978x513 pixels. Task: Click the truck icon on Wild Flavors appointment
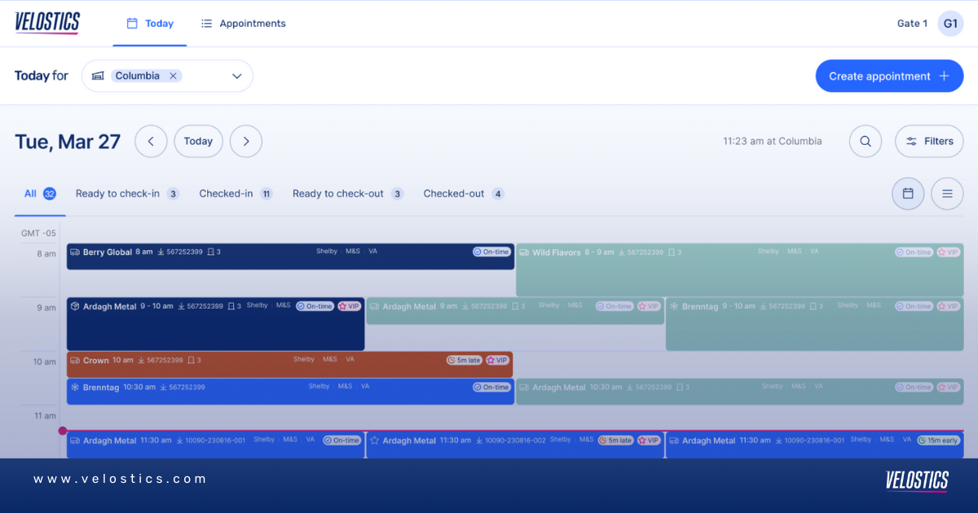[525, 252]
